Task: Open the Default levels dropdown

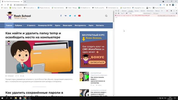Action: click(x=147, y=13)
